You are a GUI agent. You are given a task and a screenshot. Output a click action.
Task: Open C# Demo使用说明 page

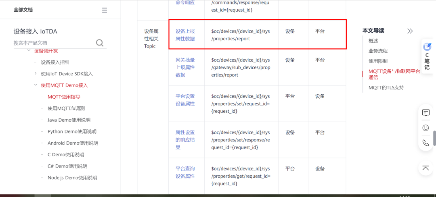click(x=67, y=166)
